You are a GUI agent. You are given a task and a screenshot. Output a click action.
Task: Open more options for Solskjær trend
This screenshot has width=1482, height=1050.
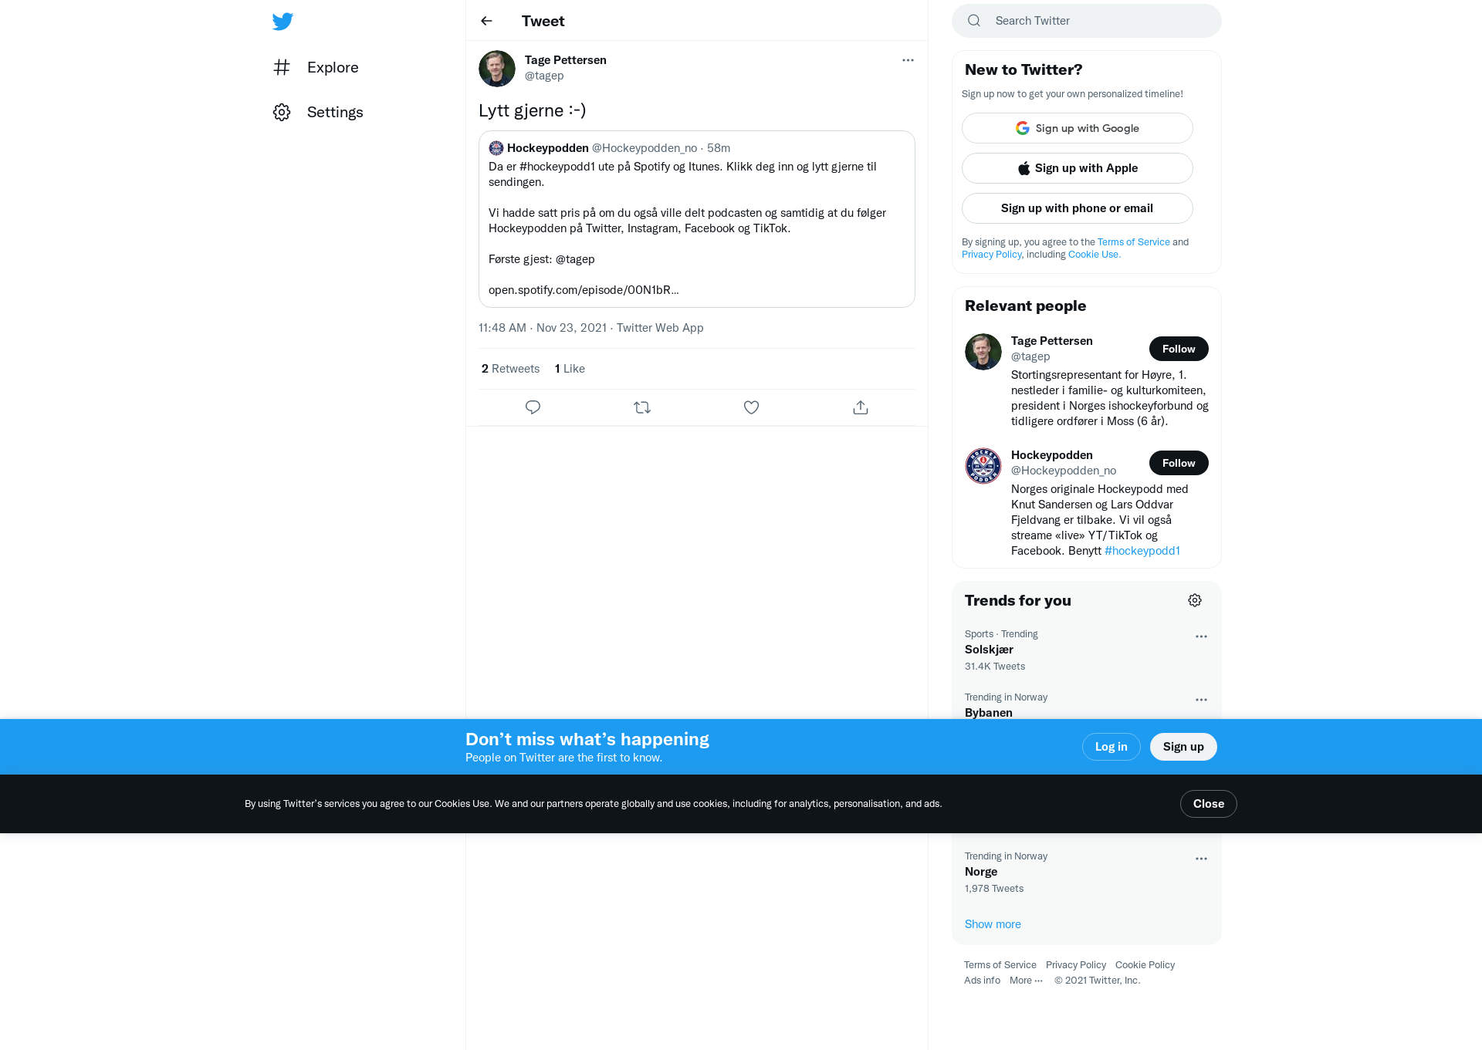[x=1201, y=636]
